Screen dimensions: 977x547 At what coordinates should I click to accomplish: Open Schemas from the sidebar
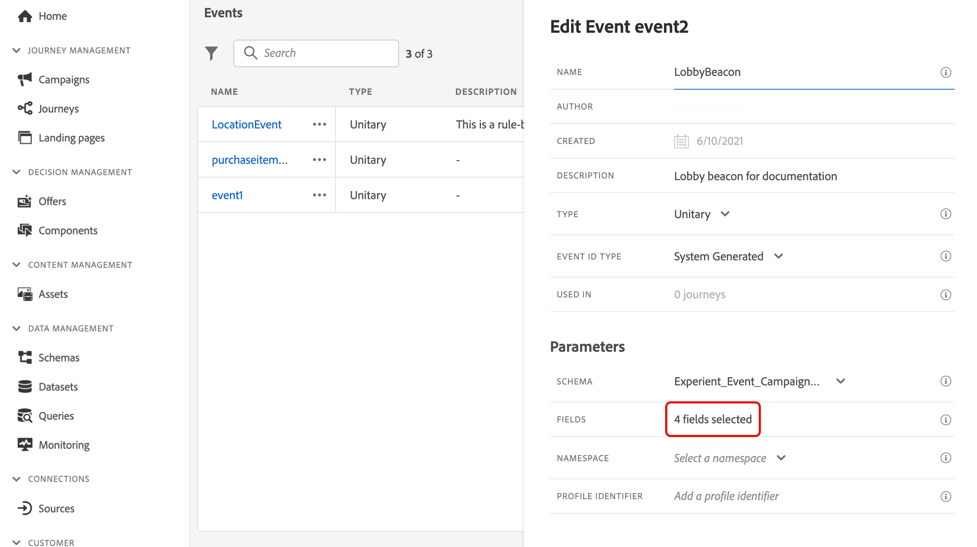[59, 358]
